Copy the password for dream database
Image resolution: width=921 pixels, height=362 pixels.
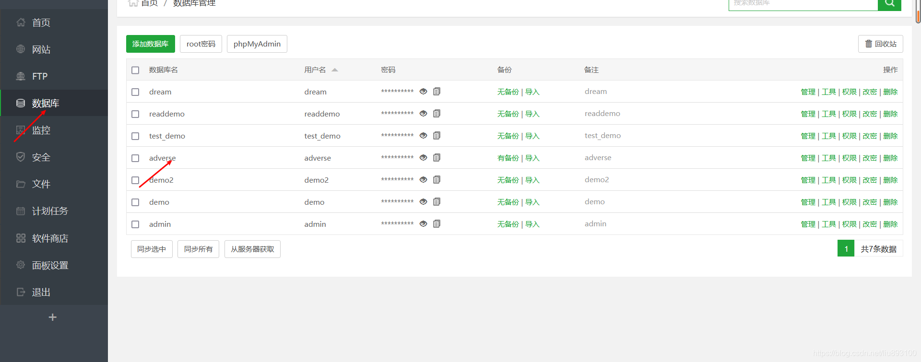click(437, 92)
